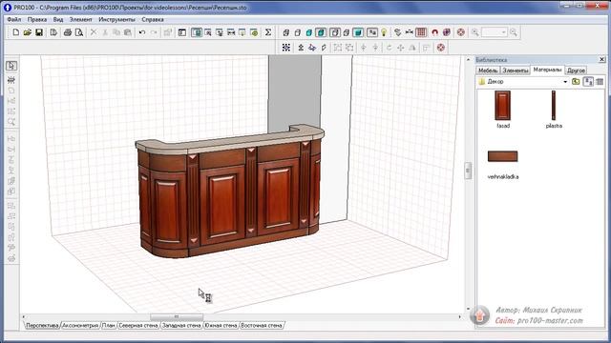Click the library panel splitter handle
The height and width of the screenshot is (343, 611).
468,171
